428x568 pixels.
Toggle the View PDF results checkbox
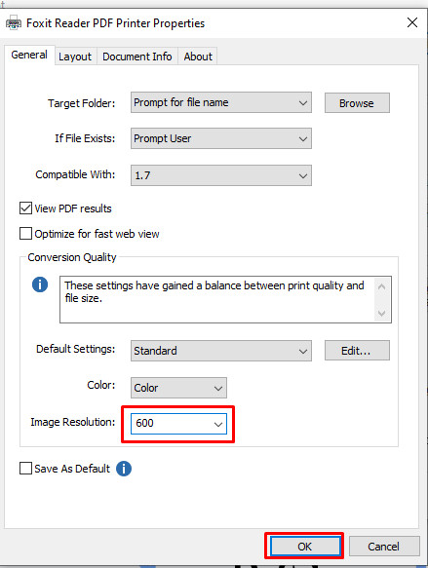[25, 208]
